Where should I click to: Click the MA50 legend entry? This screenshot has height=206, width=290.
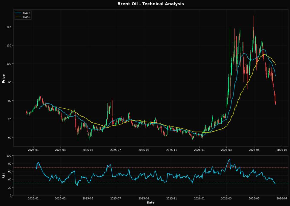[23, 17]
